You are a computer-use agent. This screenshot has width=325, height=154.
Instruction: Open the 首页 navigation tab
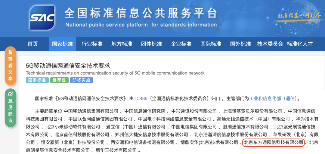point(33,44)
